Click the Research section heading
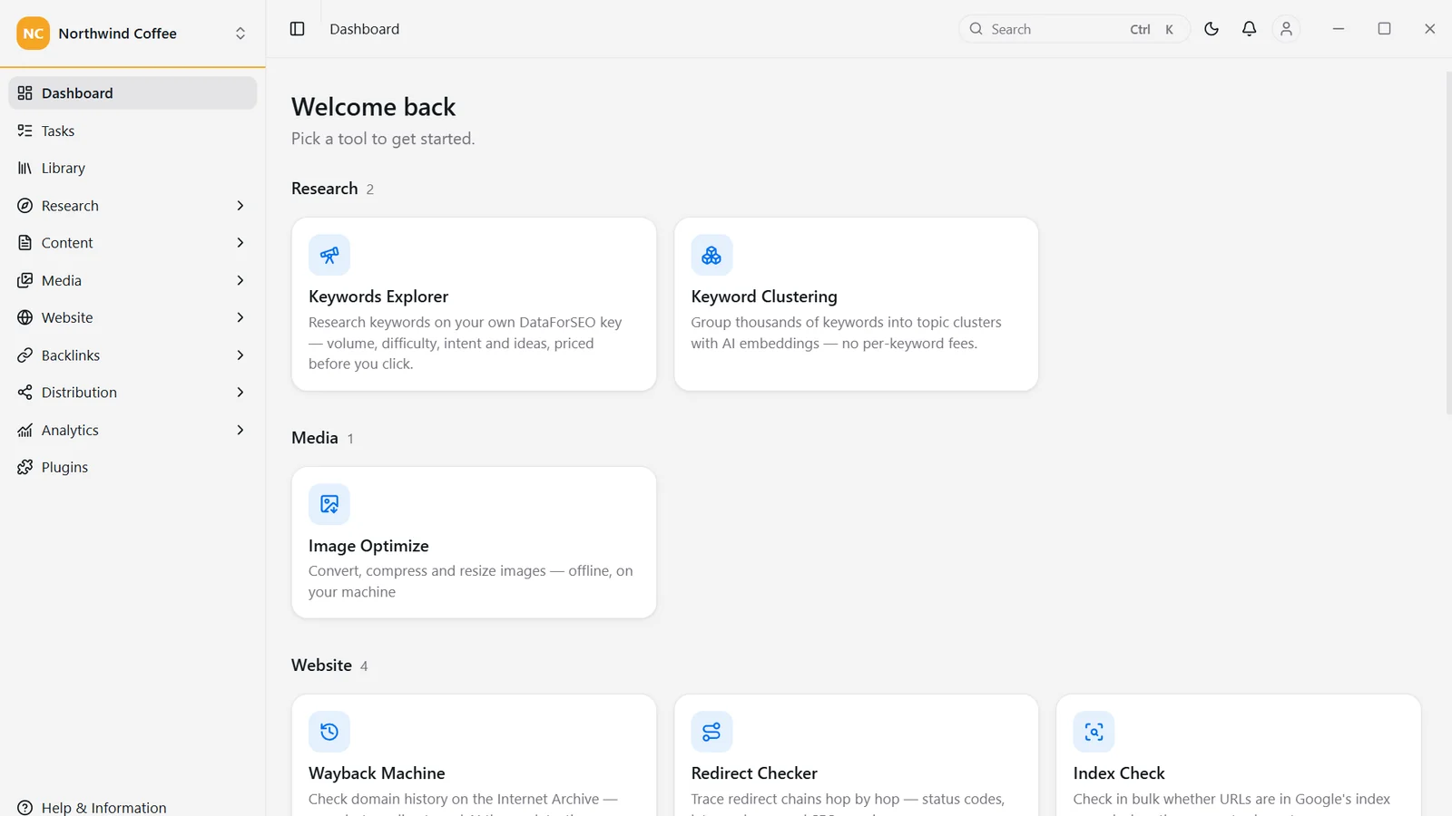Viewport: 1452px width, 816px height. (x=324, y=189)
